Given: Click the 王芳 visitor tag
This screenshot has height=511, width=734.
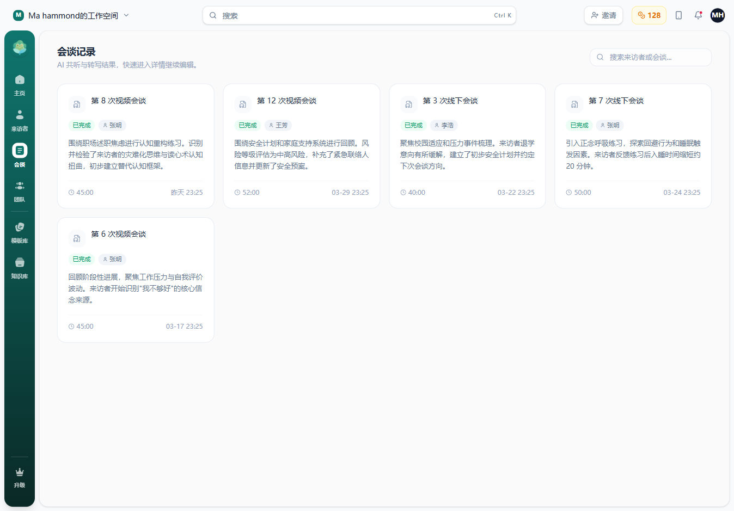Looking at the screenshot, I should pyautogui.click(x=278, y=125).
